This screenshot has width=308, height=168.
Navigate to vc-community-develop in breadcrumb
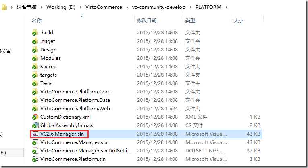[159, 7]
